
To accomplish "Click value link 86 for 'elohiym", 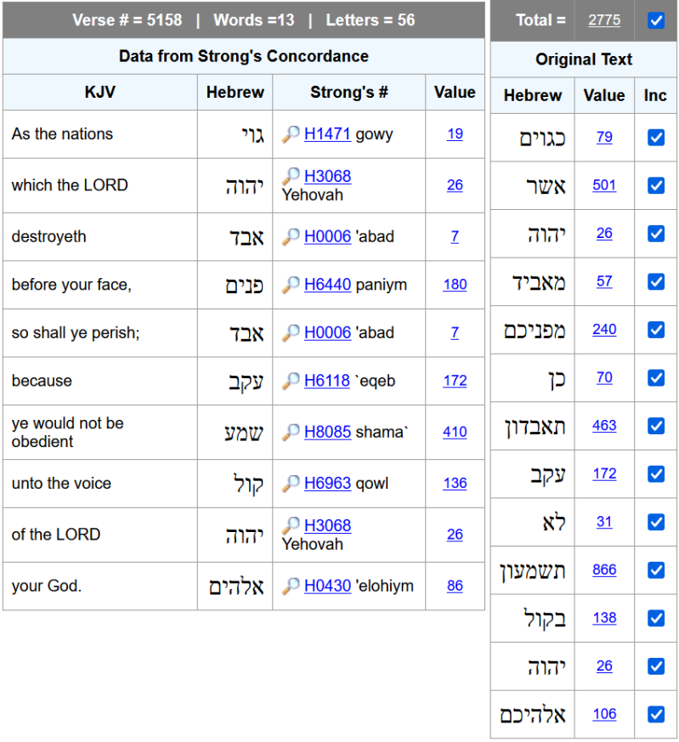I will click(455, 586).
